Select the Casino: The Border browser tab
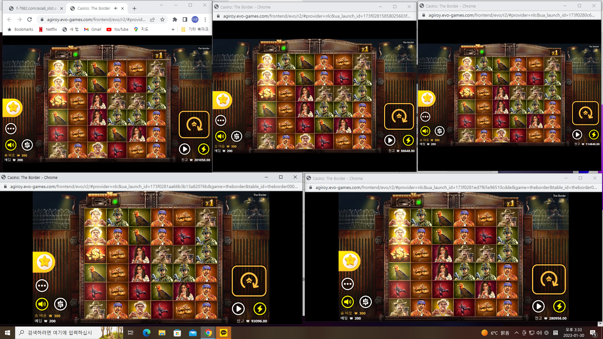The height and width of the screenshot is (339, 603). 97,8
